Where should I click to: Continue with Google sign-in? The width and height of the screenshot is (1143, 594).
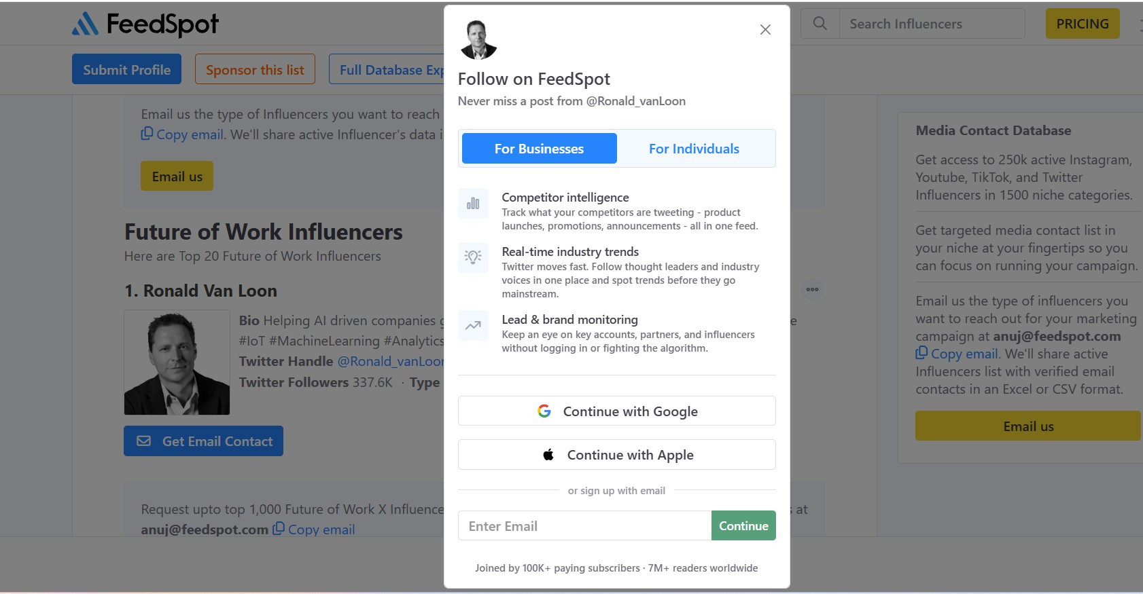[x=617, y=411]
